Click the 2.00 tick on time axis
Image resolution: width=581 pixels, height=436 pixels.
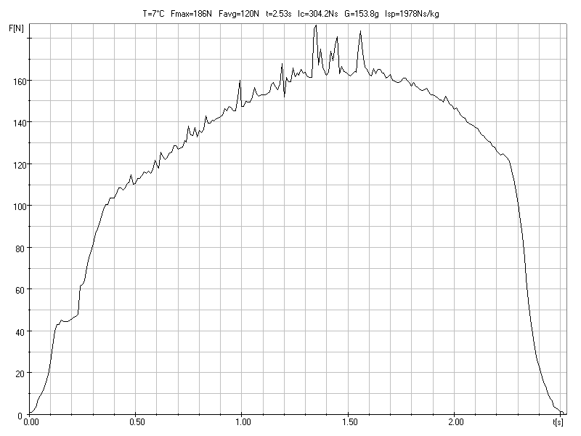455,421
